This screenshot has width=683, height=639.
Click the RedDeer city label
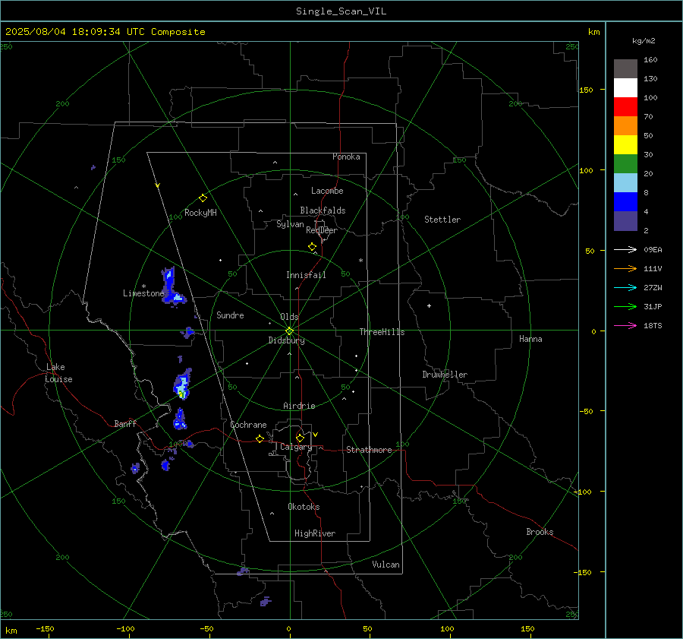(x=322, y=230)
